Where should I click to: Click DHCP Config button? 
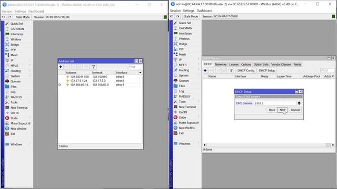246,70
